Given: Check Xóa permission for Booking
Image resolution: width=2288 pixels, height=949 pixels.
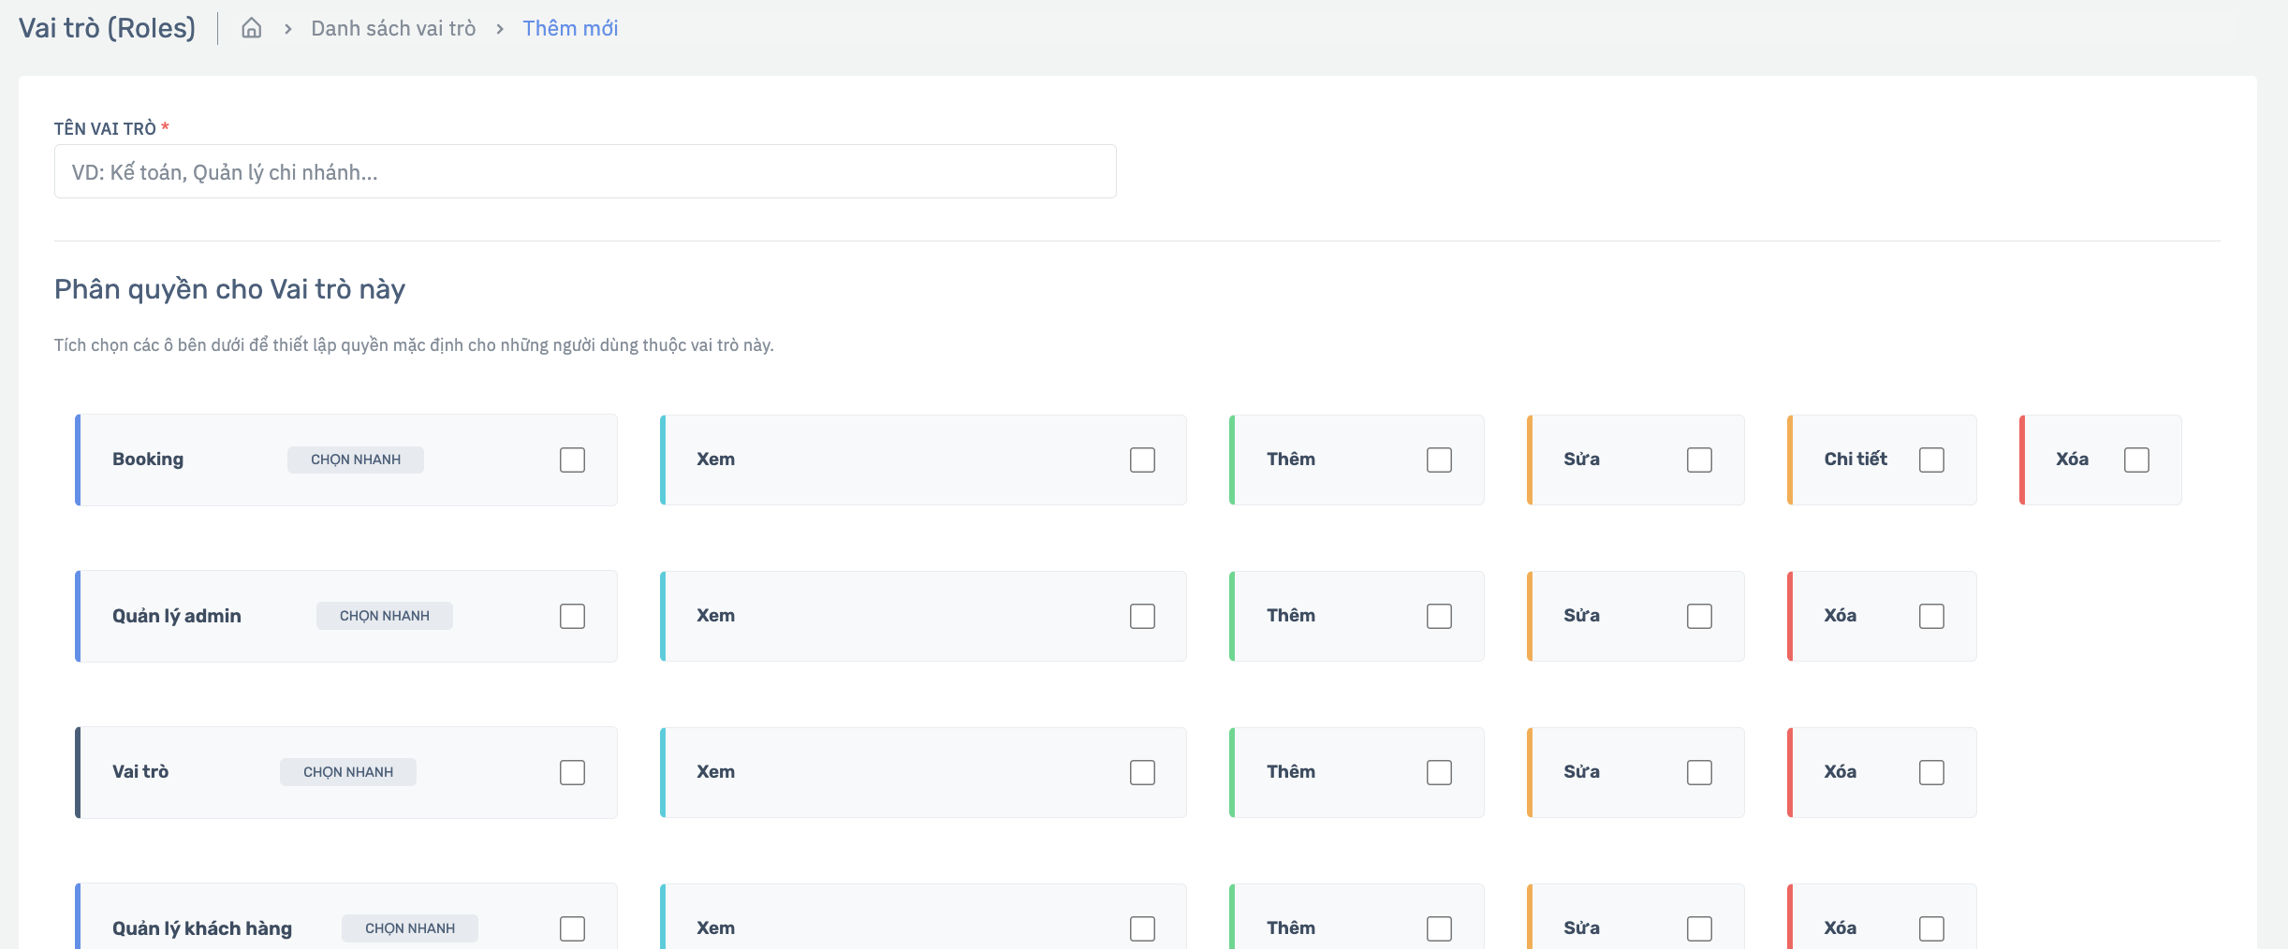Looking at the screenshot, I should tap(2136, 460).
